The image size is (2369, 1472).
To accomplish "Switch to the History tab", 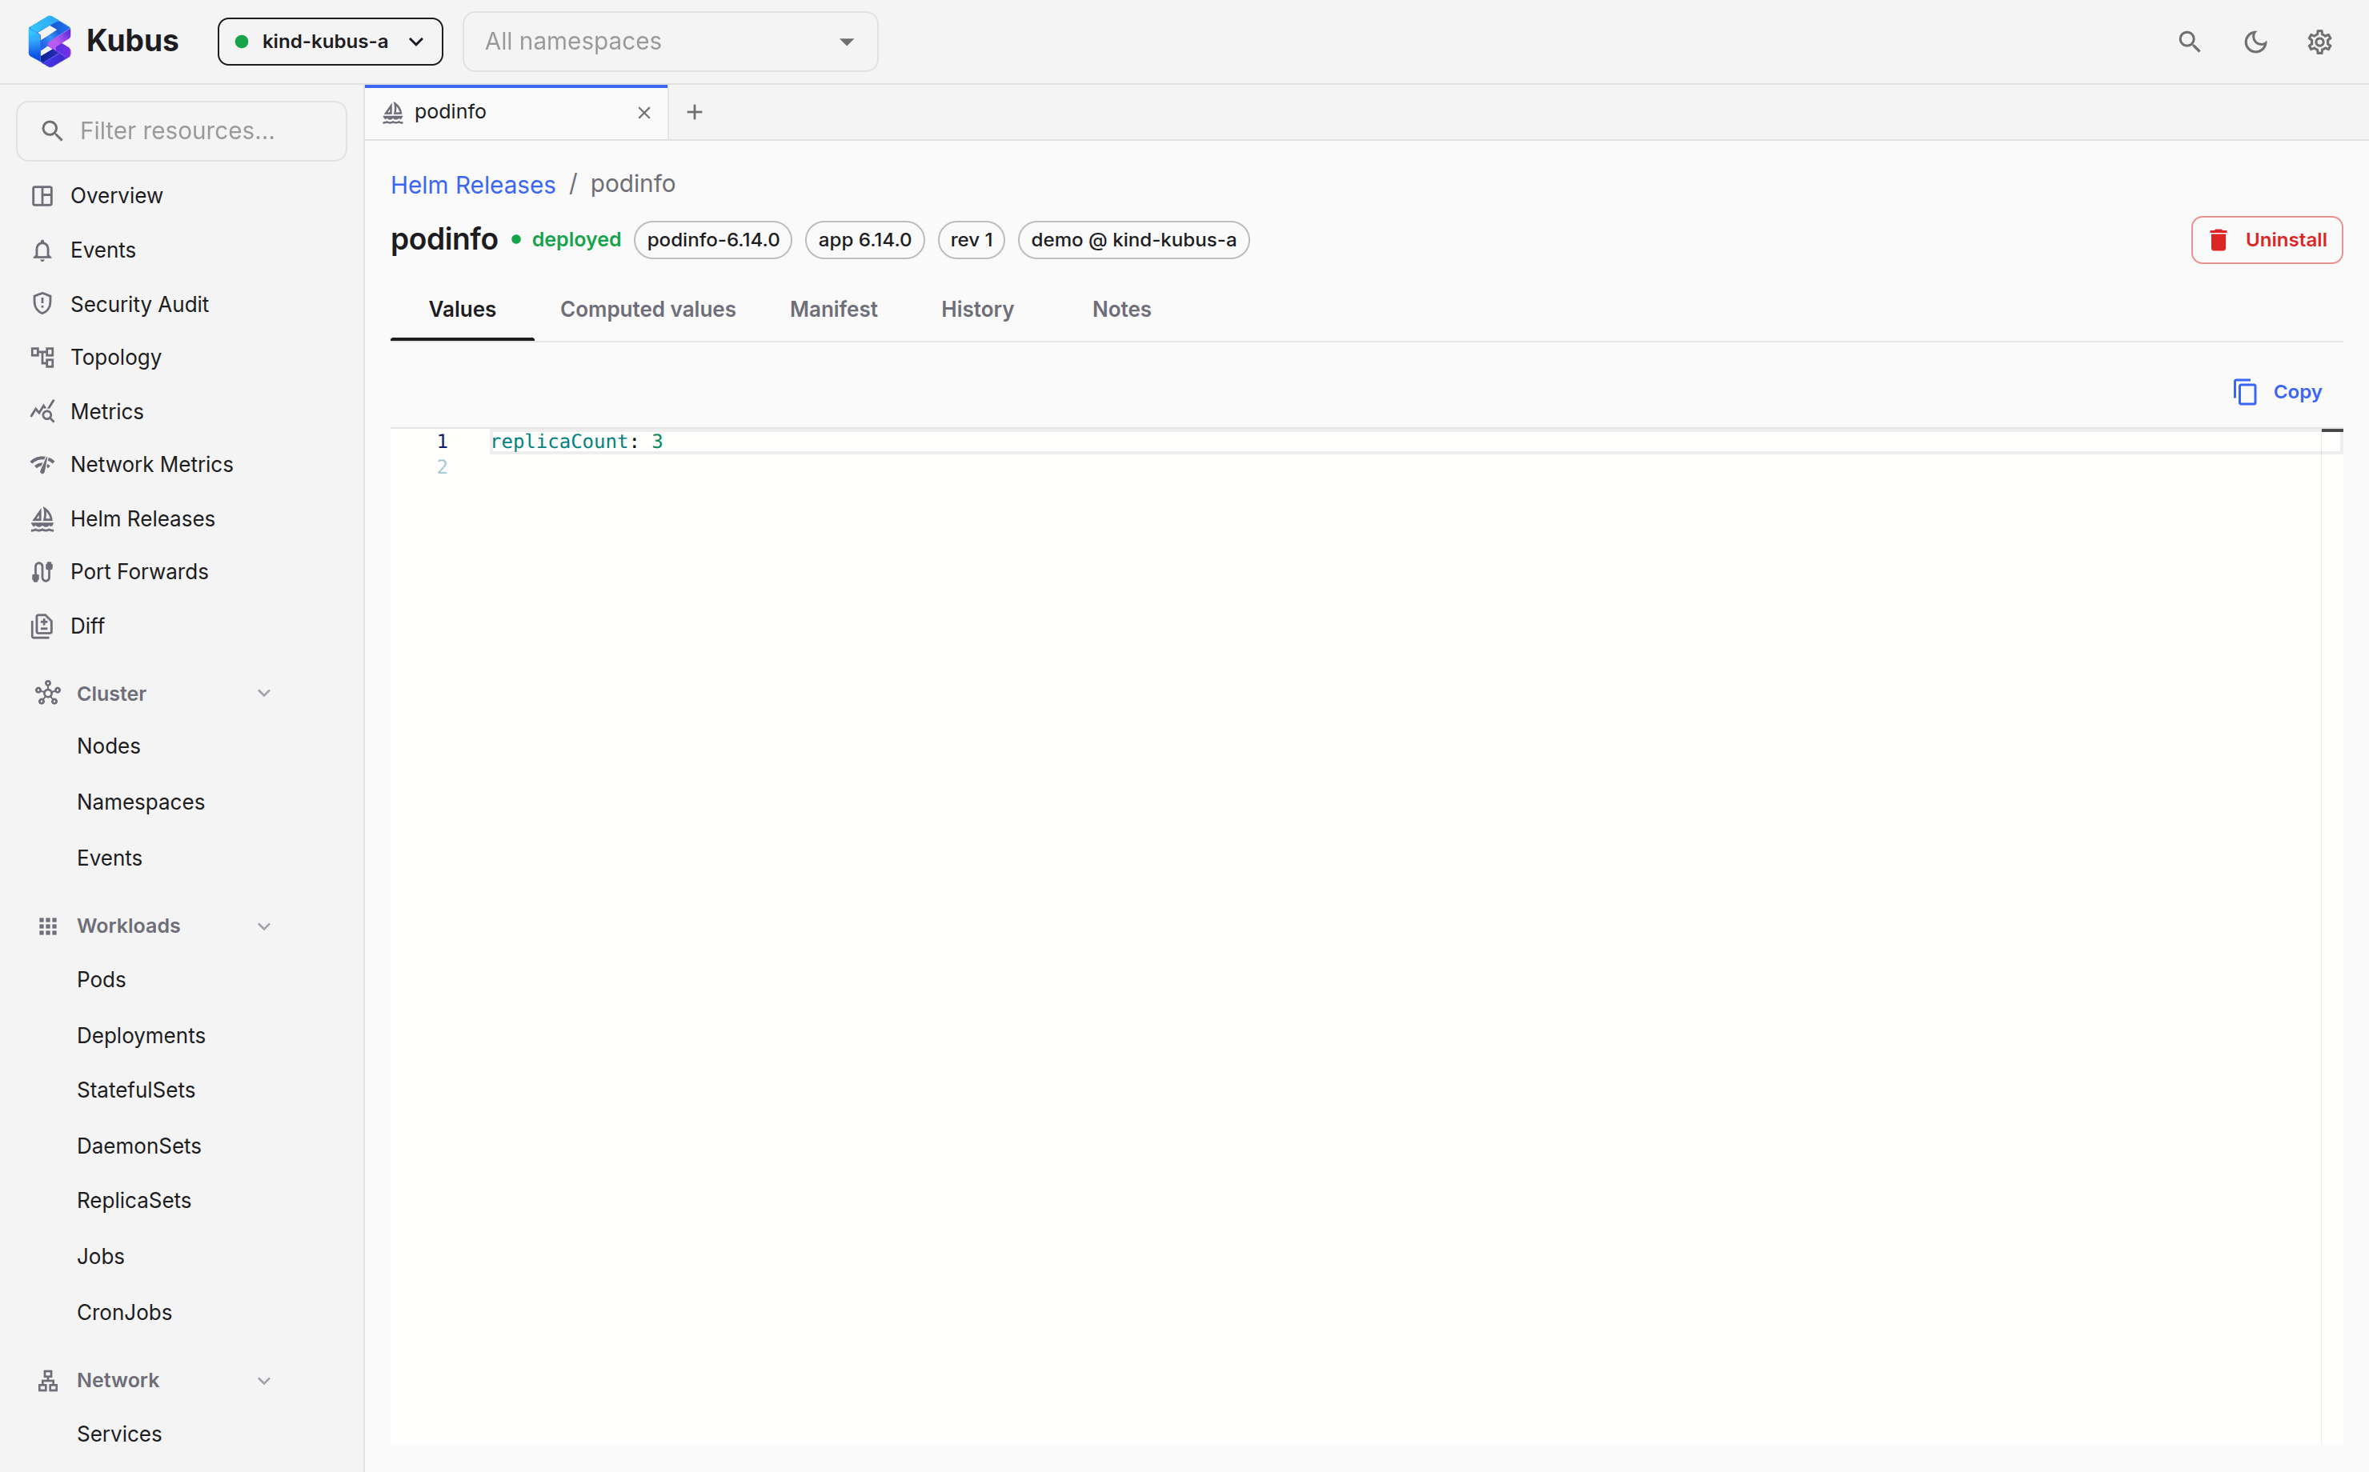I will [976, 310].
